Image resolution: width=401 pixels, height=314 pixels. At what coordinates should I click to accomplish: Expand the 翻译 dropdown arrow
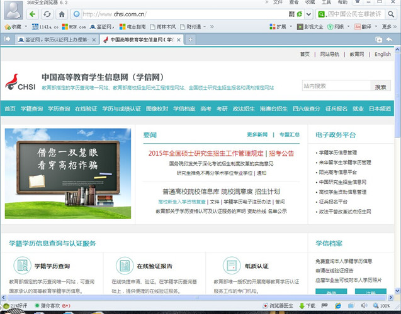pyautogui.click(x=376, y=26)
